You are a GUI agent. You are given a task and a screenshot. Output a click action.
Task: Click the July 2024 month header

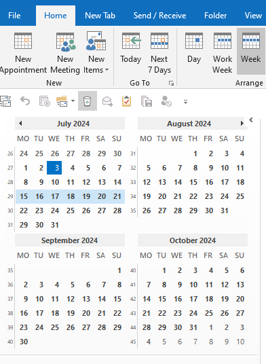point(73,124)
